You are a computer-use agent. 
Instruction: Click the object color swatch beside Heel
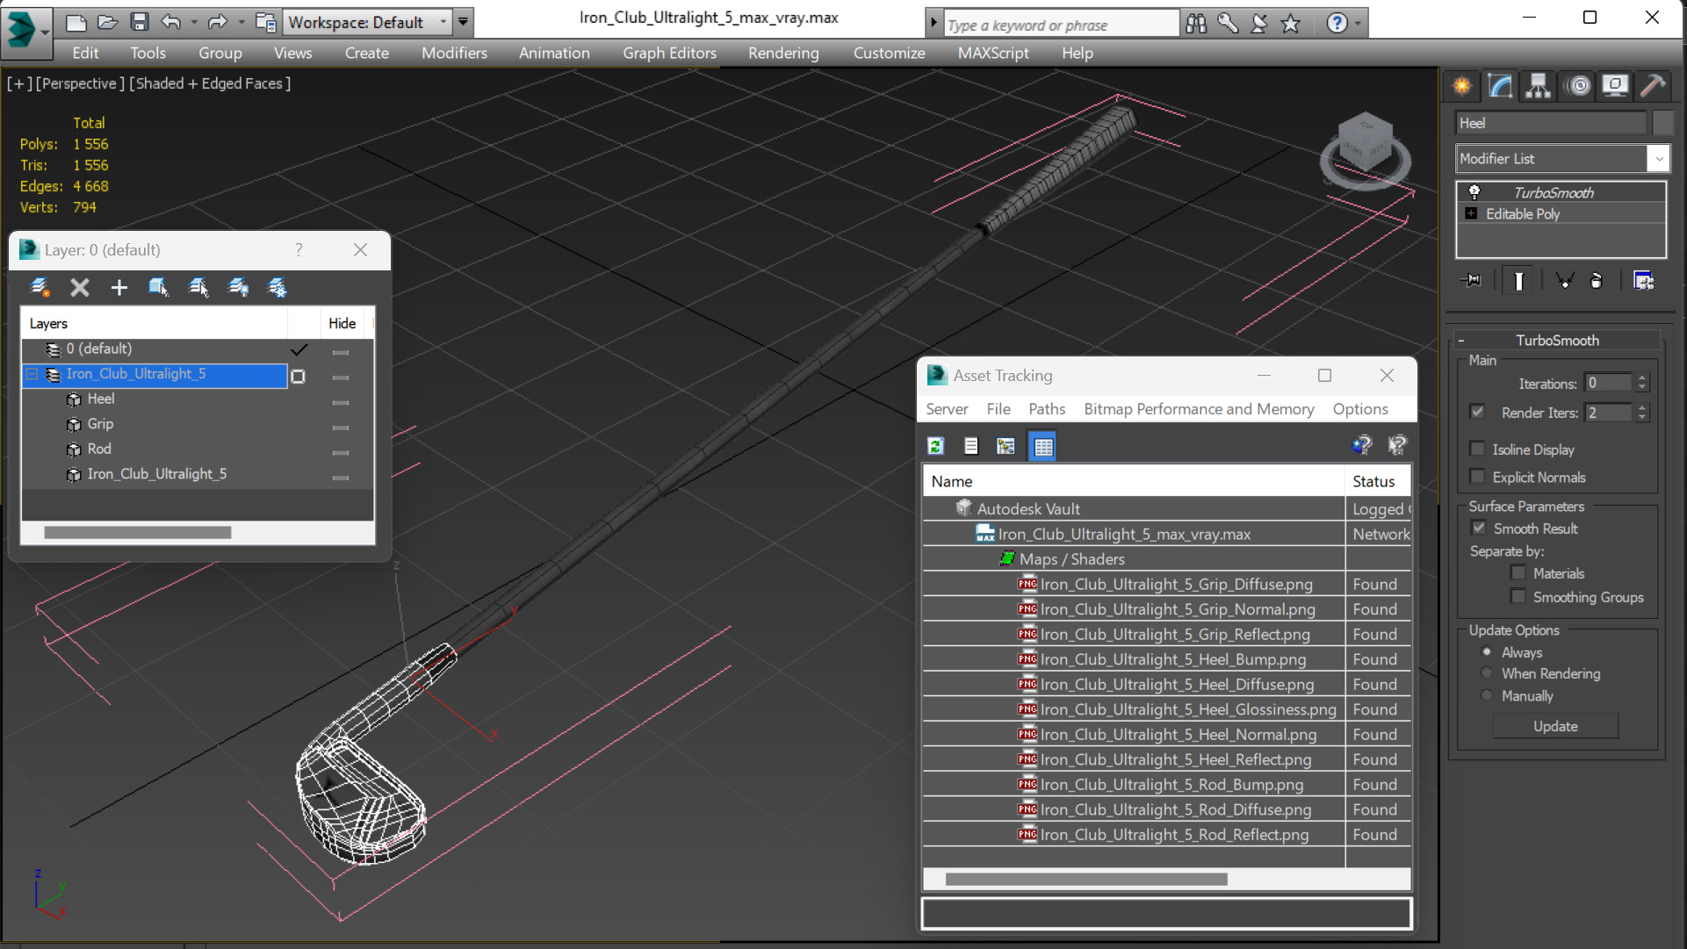(x=1662, y=123)
